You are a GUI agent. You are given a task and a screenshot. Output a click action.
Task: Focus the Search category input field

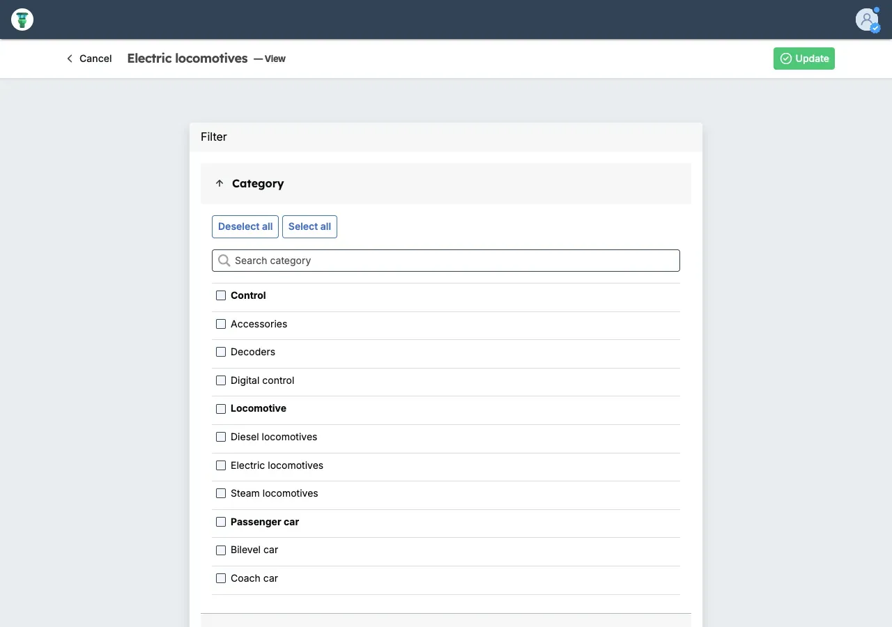pos(453,261)
